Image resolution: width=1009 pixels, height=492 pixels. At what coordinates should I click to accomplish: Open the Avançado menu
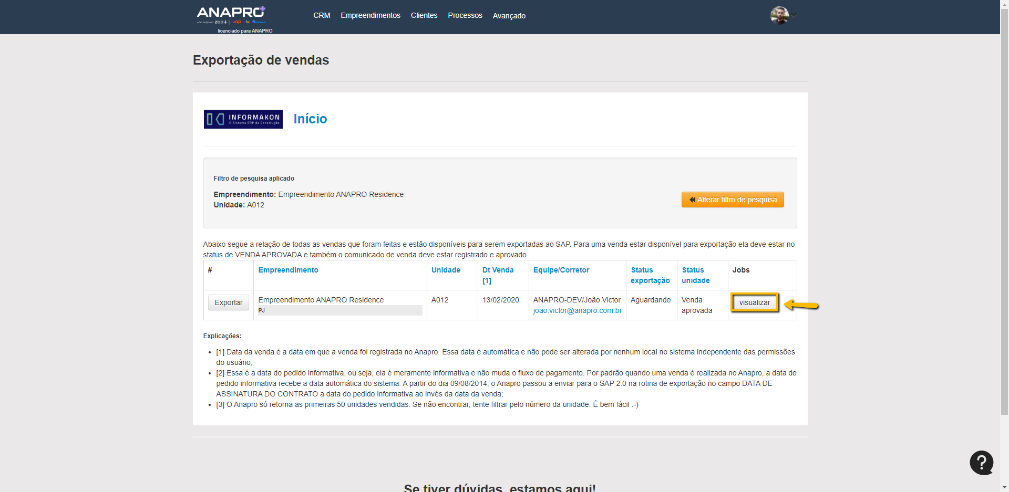509,16
